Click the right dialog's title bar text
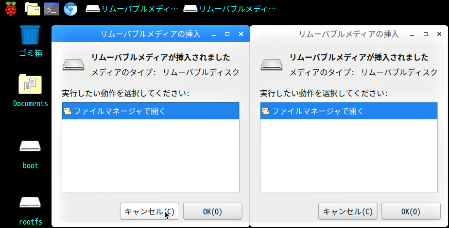The height and width of the screenshot is (228, 449). tap(349, 34)
